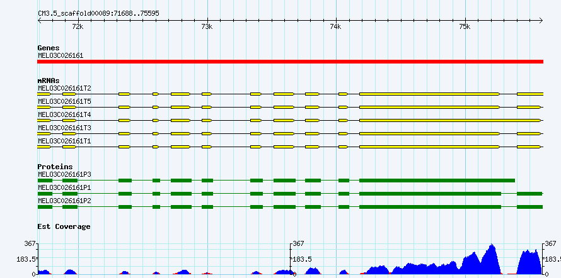Click the 183.5 label on the middle coverage axis
The width and height of the screenshot is (561, 278).
(303, 259)
